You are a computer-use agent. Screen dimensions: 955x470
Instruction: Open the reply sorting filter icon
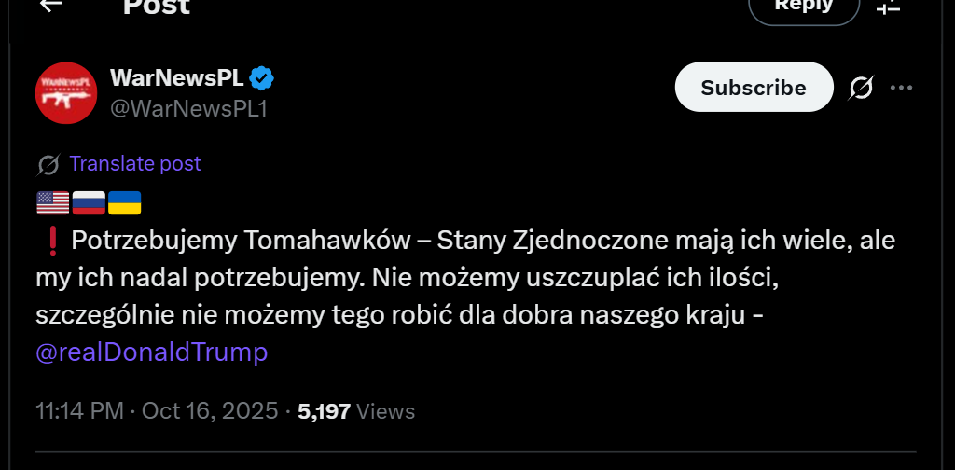(x=888, y=7)
